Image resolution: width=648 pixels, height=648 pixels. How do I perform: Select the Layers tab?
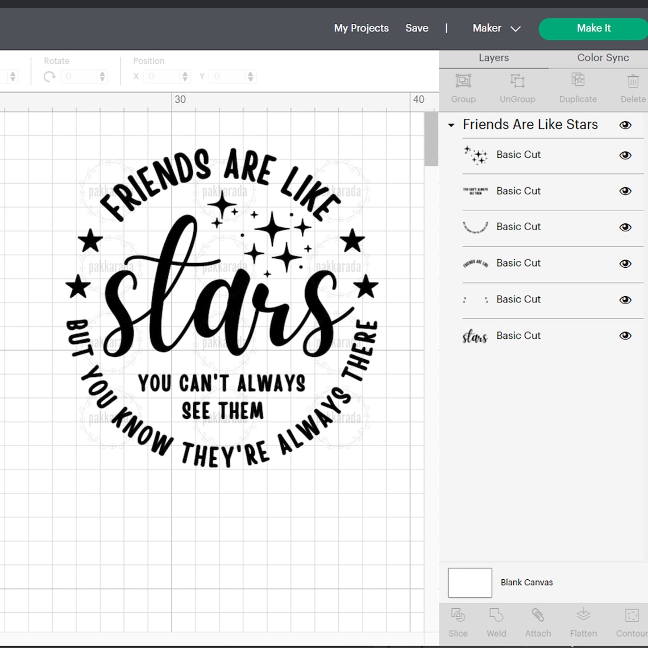click(x=493, y=57)
